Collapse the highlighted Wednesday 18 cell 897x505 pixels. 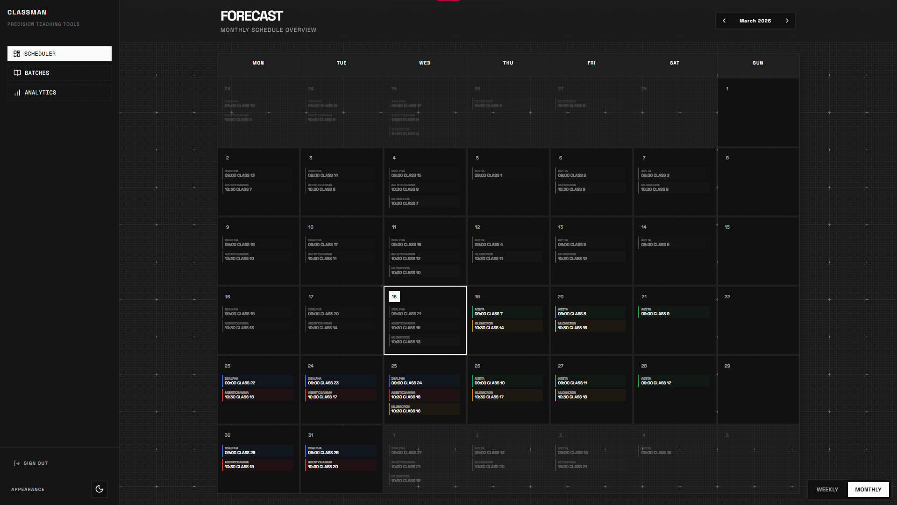pyautogui.click(x=425, y=320)
